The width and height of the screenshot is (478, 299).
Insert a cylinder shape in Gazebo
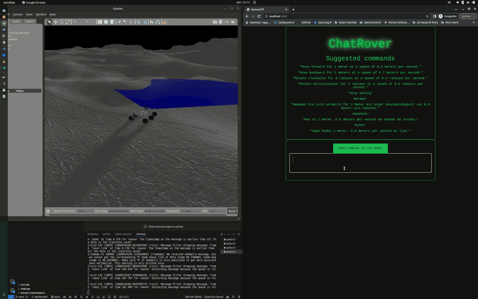(112, 22)
